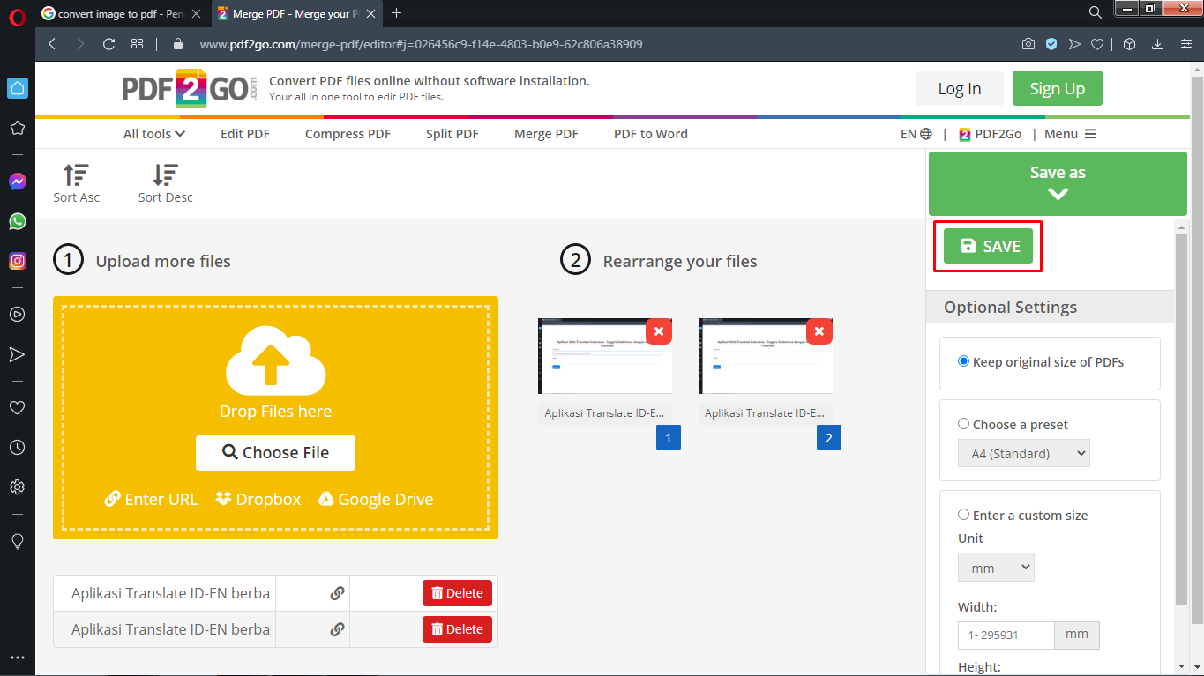This screenshot has width=1204, height=676.
Task: Click the Width input field
Action: [1006, 635]
